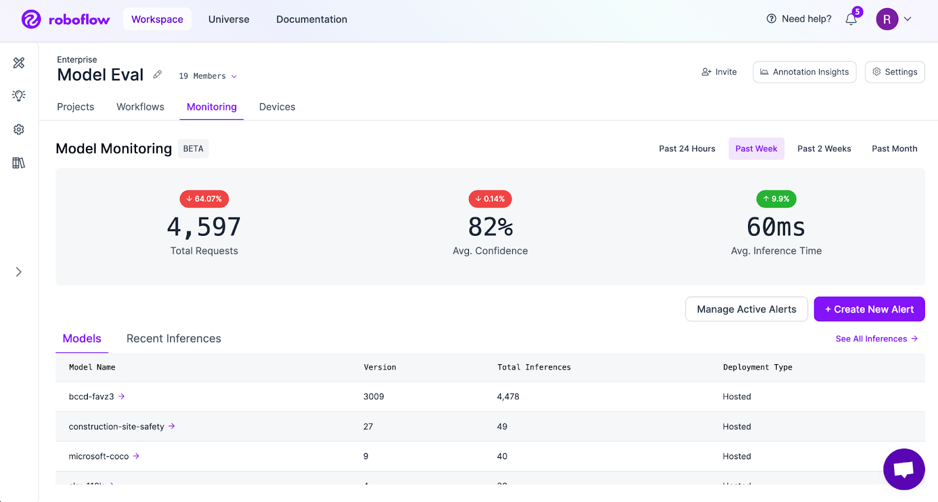Viewport: 938px width, 502px height.
Task: Switch to the Devices tab
Action: pyautogui.click(x=277, y=107)
